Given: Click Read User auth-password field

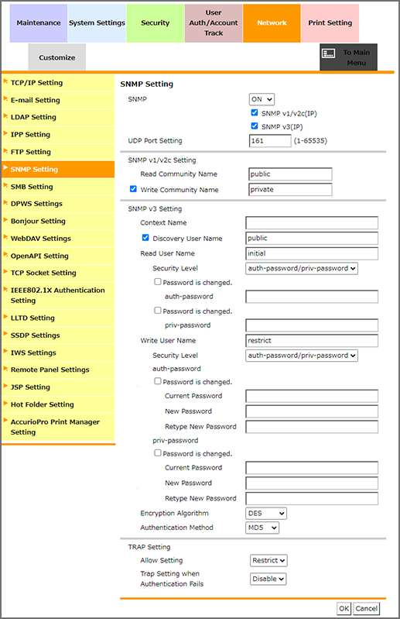Looking at the screenshot, I should pyautogui.click(x=312, y=297).
